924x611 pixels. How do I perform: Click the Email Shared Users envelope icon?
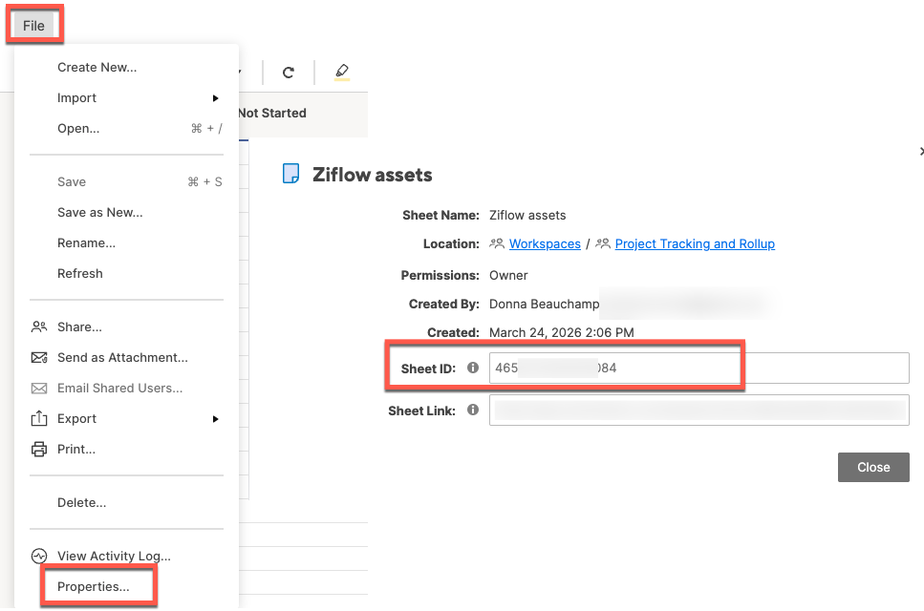pyautogui.click(x=39, y=388)
